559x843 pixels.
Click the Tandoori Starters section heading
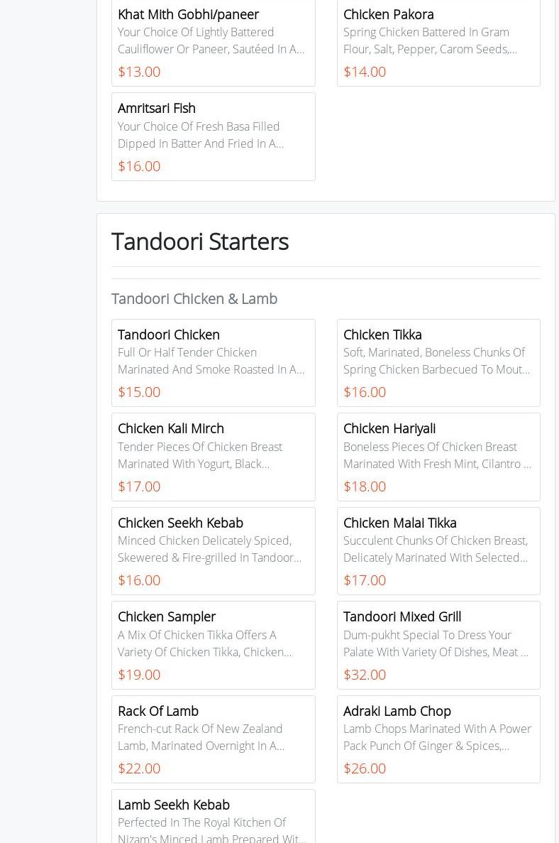tap(200, 241)
